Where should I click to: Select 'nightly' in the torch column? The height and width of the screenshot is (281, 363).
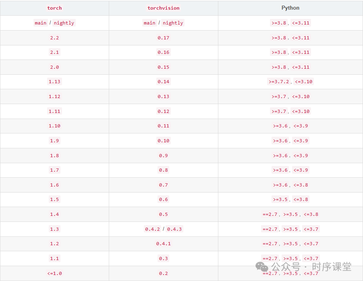[64, 23]
